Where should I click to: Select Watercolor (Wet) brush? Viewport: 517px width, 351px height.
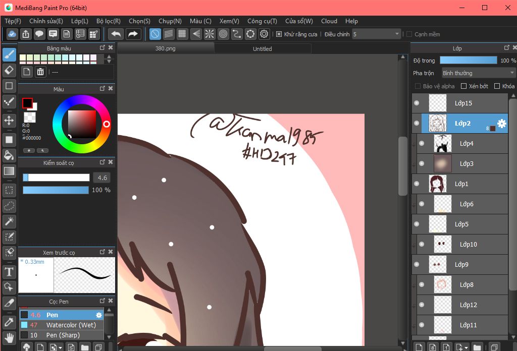click(62, 325)
